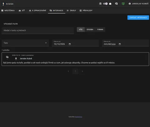Go to the previous page arrow

click(68, 71)
